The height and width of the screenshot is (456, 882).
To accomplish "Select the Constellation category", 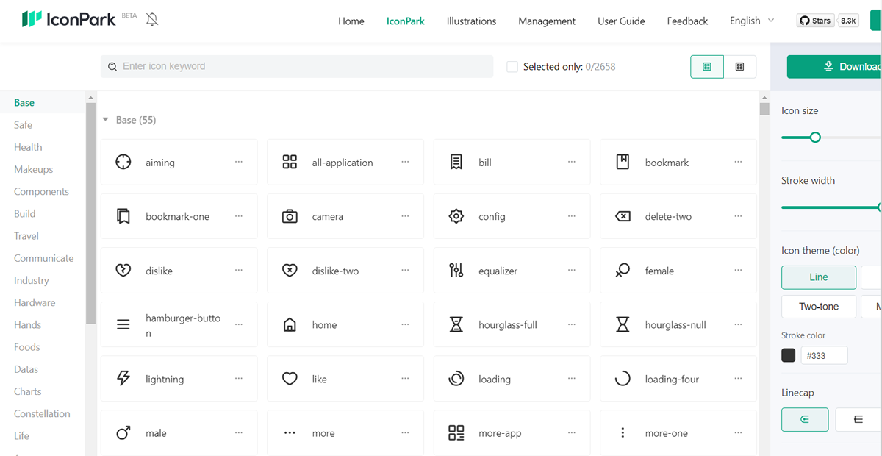I will click(x=43, y=413).
